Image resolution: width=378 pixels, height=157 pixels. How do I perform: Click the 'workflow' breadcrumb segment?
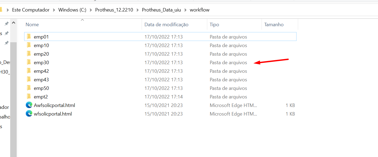tap(199, 10)
